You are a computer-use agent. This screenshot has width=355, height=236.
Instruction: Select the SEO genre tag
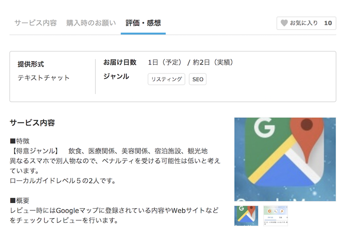198,79
